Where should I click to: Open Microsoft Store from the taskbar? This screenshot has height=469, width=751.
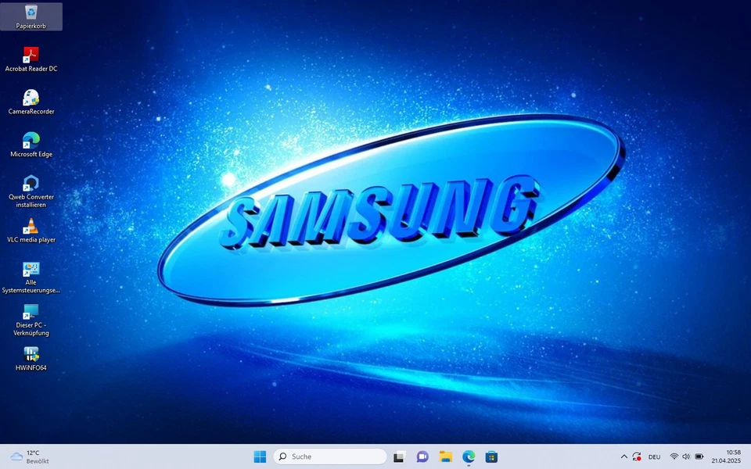coord(492,456)
